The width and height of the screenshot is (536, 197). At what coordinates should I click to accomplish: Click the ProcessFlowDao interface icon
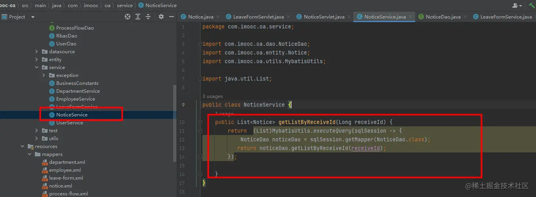pos(52,28)
